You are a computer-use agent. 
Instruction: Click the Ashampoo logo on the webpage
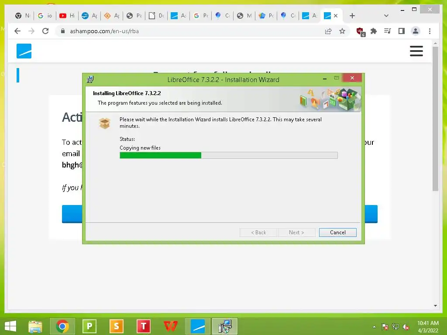24,51
